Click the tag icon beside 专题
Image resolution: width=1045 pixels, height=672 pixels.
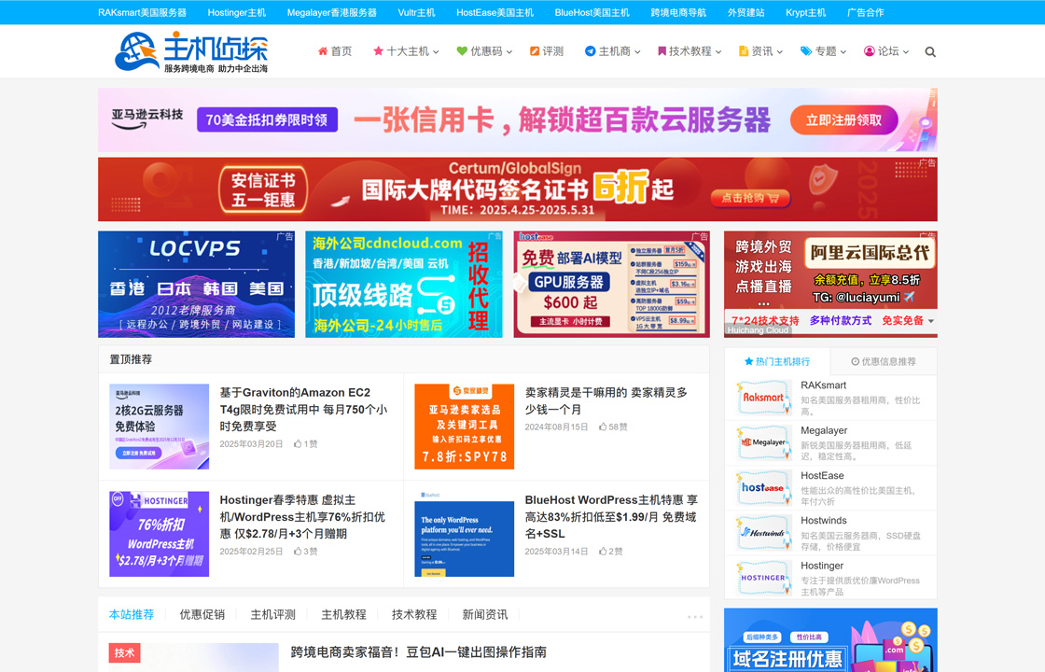tap(806, 51)
